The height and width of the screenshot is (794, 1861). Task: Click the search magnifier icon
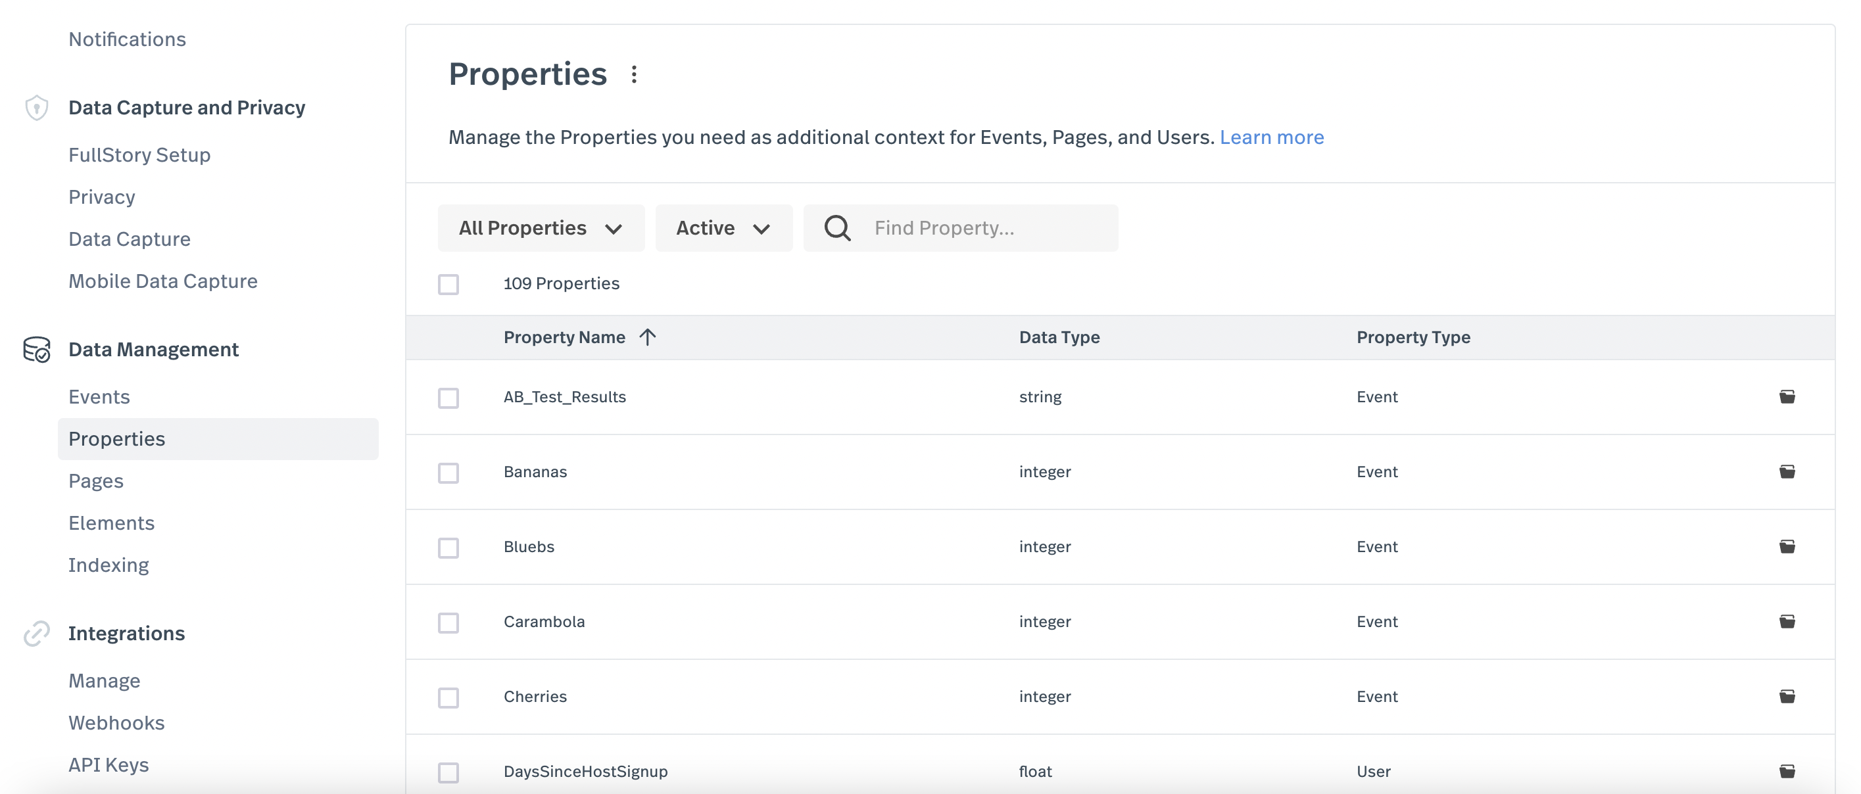tap(837, 228)
